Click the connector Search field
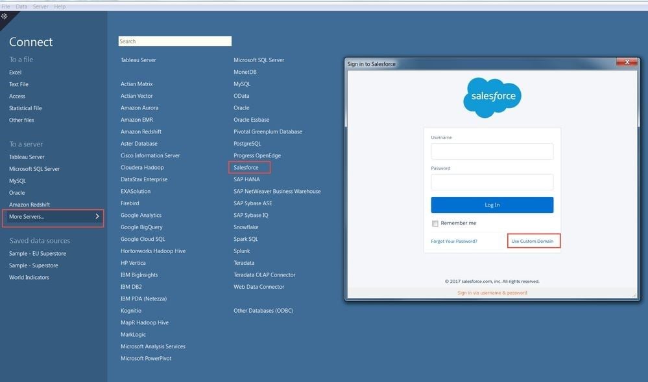 (175, 41)
